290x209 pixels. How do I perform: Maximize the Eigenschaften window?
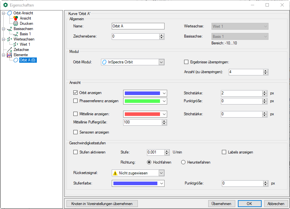tap(267, 5)
